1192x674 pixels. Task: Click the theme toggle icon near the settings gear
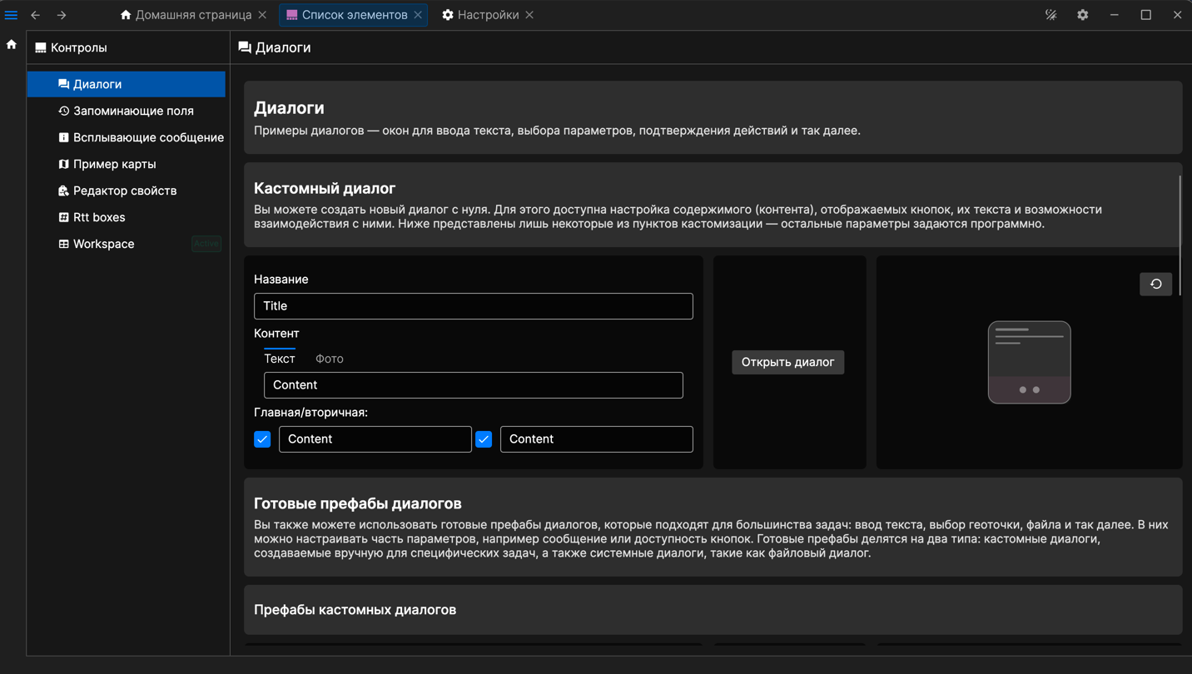click(1051, 15)
